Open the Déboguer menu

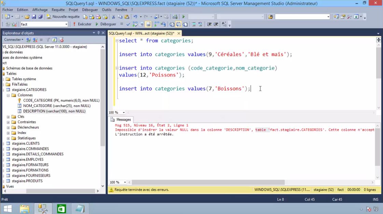[x=90, y=10]
